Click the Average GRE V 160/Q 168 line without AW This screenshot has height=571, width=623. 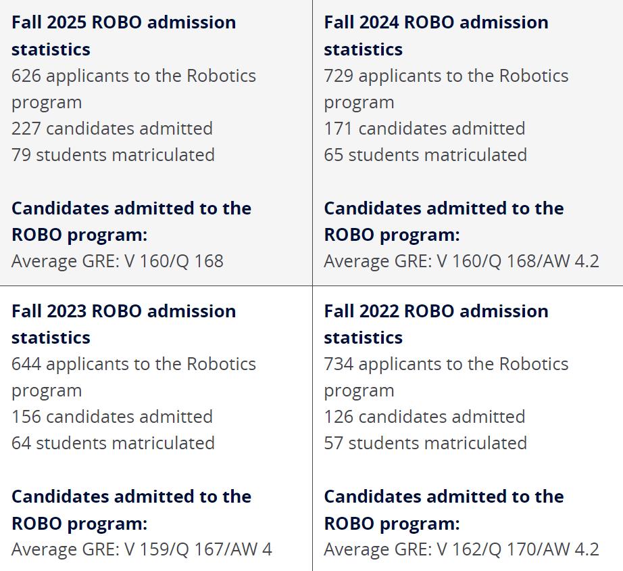pyautogui.click(x=118, y=261)
